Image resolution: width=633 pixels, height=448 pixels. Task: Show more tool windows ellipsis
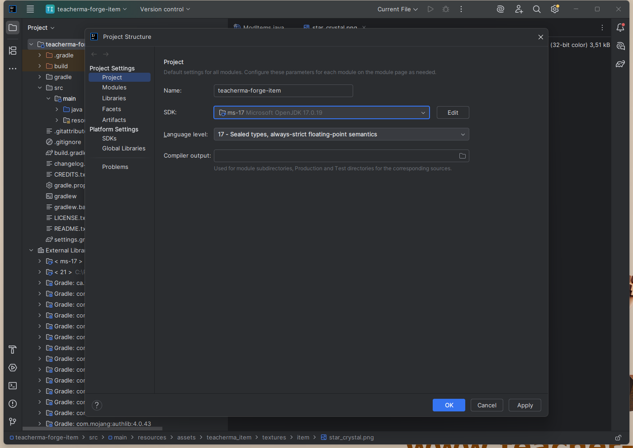13,69
